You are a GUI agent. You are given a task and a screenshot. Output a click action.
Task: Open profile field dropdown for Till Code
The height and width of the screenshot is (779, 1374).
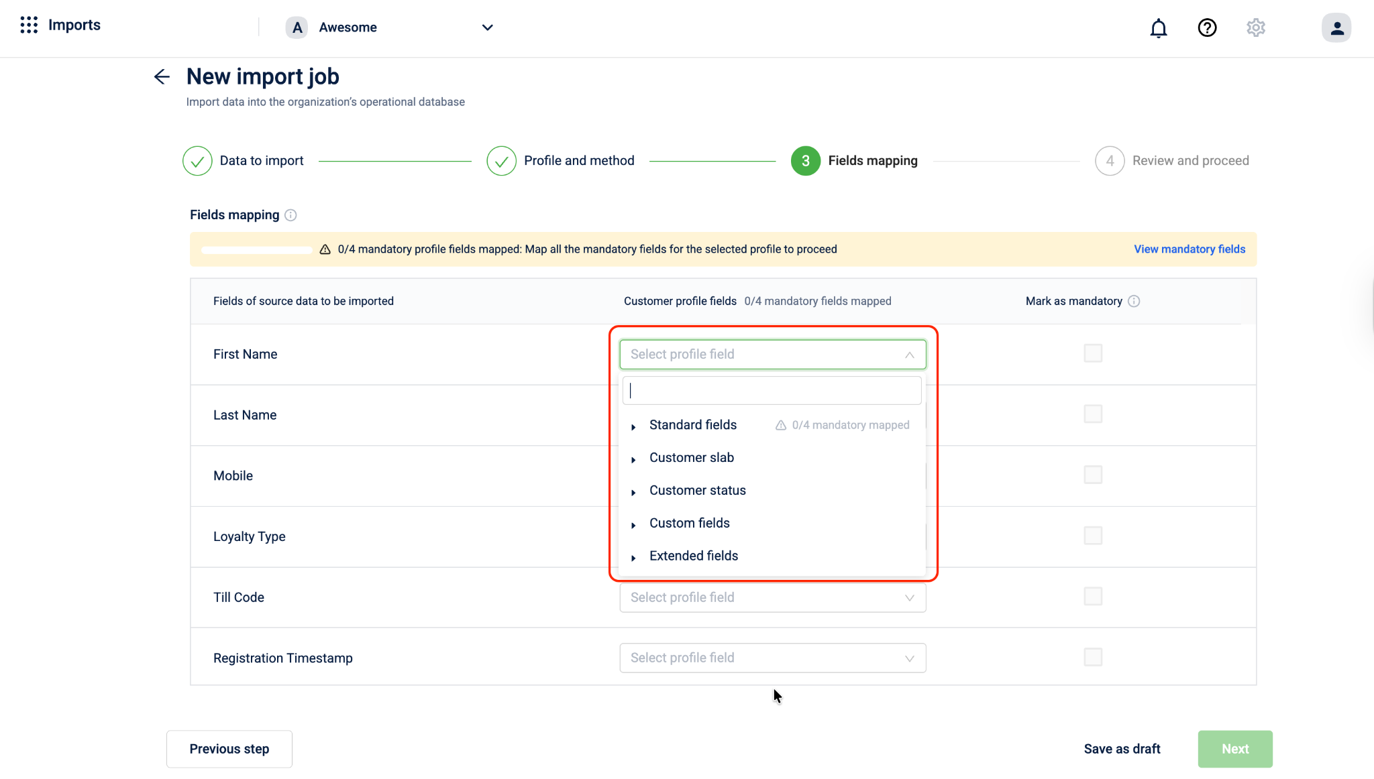pos(772,597)
